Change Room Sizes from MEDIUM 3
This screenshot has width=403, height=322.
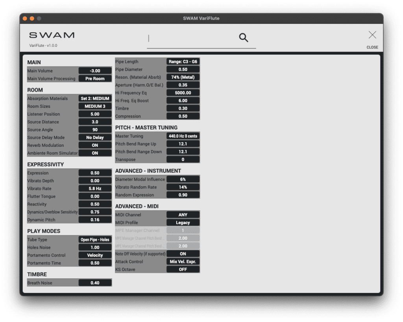tap(95, 106)
